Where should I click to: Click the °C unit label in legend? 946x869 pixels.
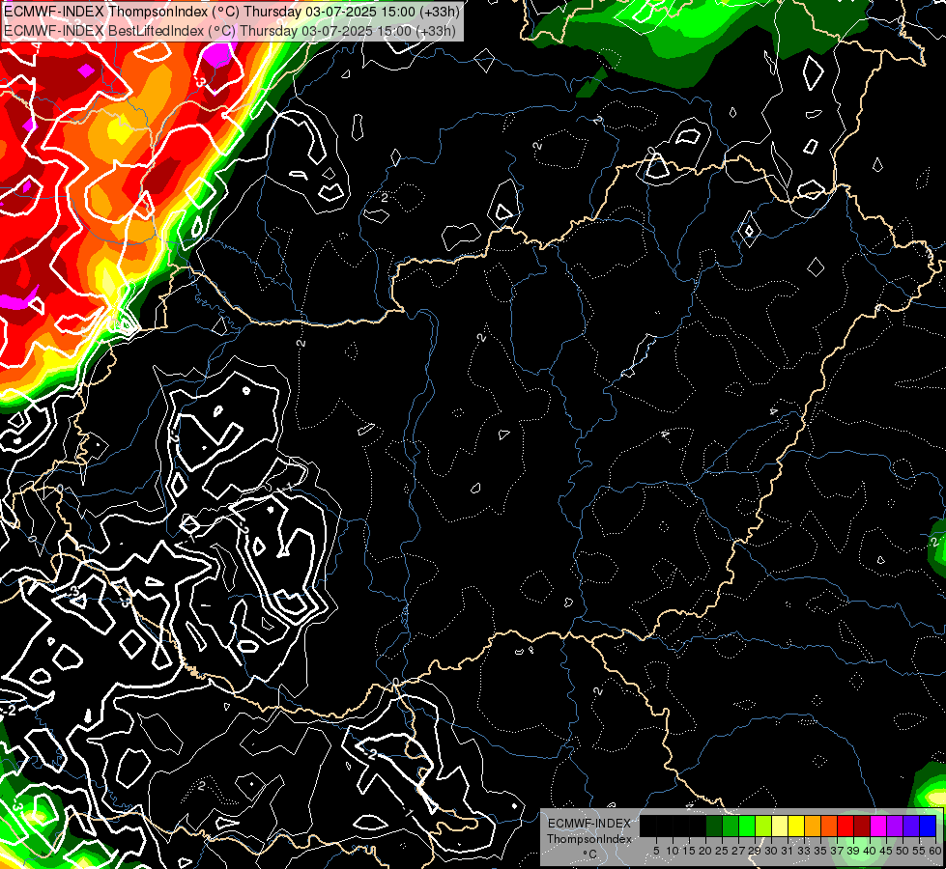pos(589,854)
